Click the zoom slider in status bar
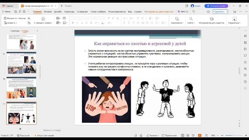 click(x=234, y=135)
